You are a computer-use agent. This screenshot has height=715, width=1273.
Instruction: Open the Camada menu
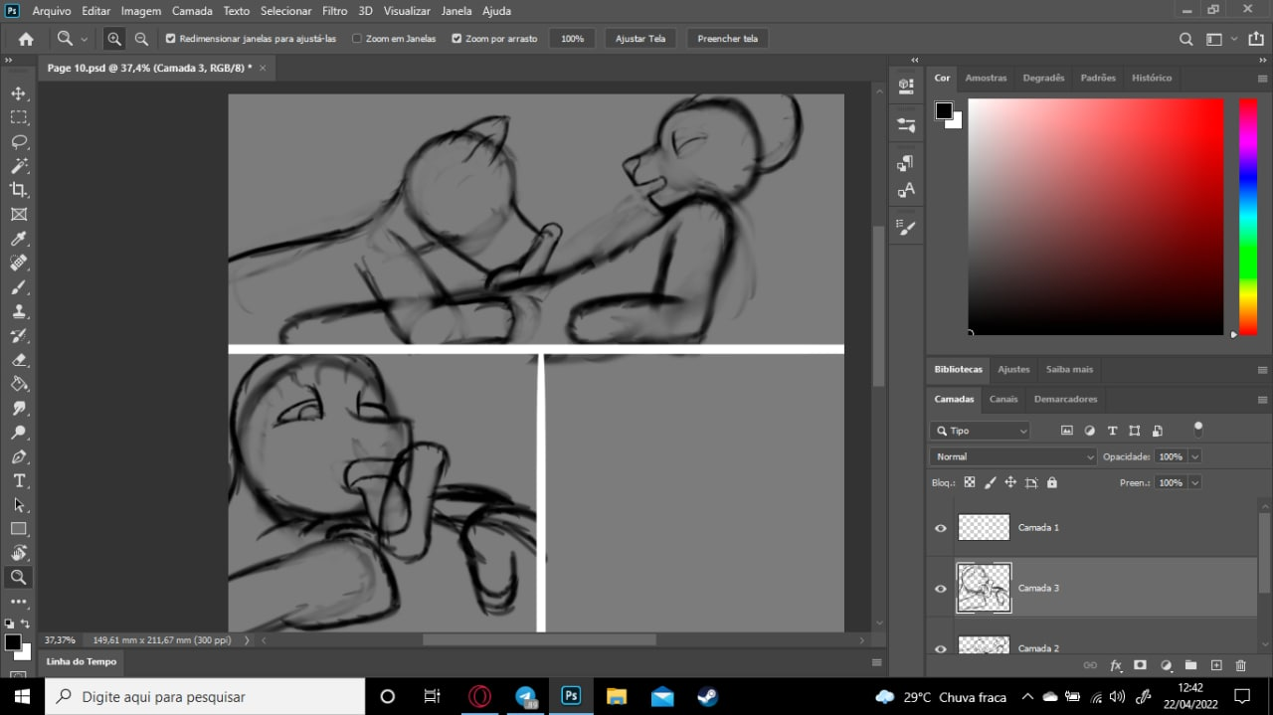point(192,11)
